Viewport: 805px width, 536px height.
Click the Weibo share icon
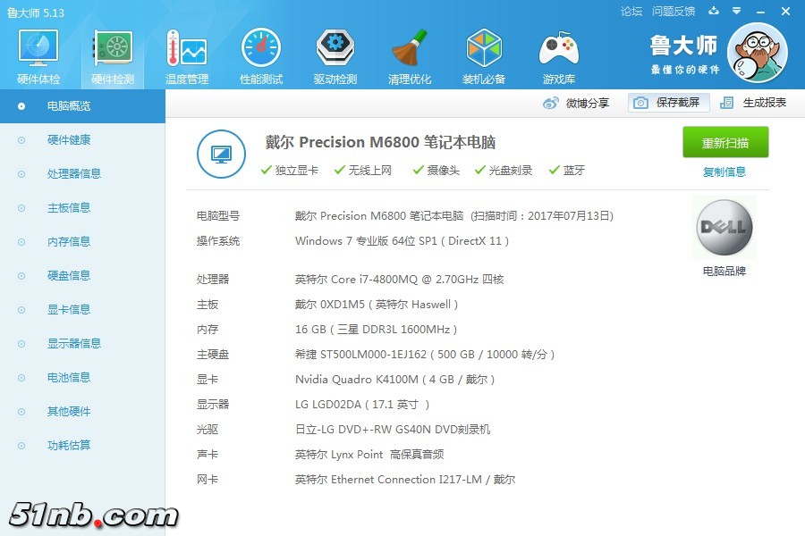click(550, 103)
